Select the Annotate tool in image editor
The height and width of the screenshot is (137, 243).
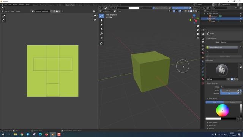pos(3,20)
